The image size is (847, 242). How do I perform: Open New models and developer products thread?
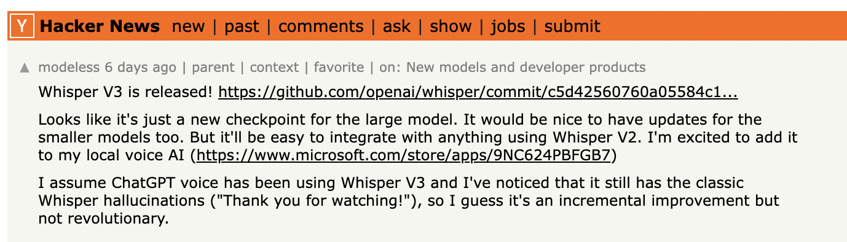526,68
